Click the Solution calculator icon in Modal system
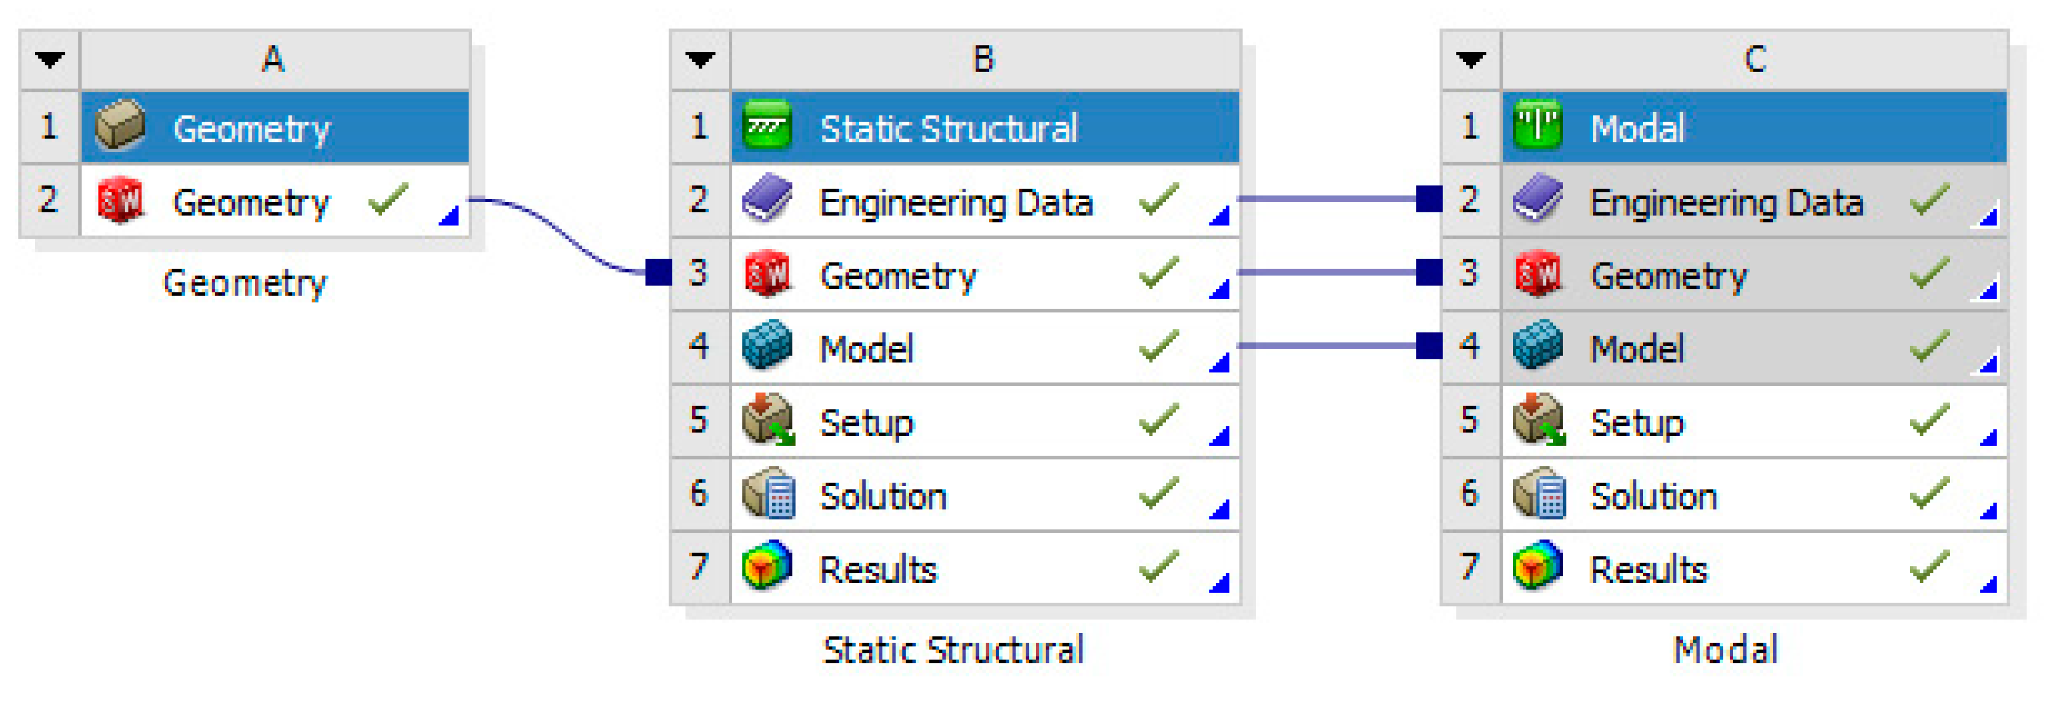The width and height of the screenshot is (2048, 704). 1538,495
